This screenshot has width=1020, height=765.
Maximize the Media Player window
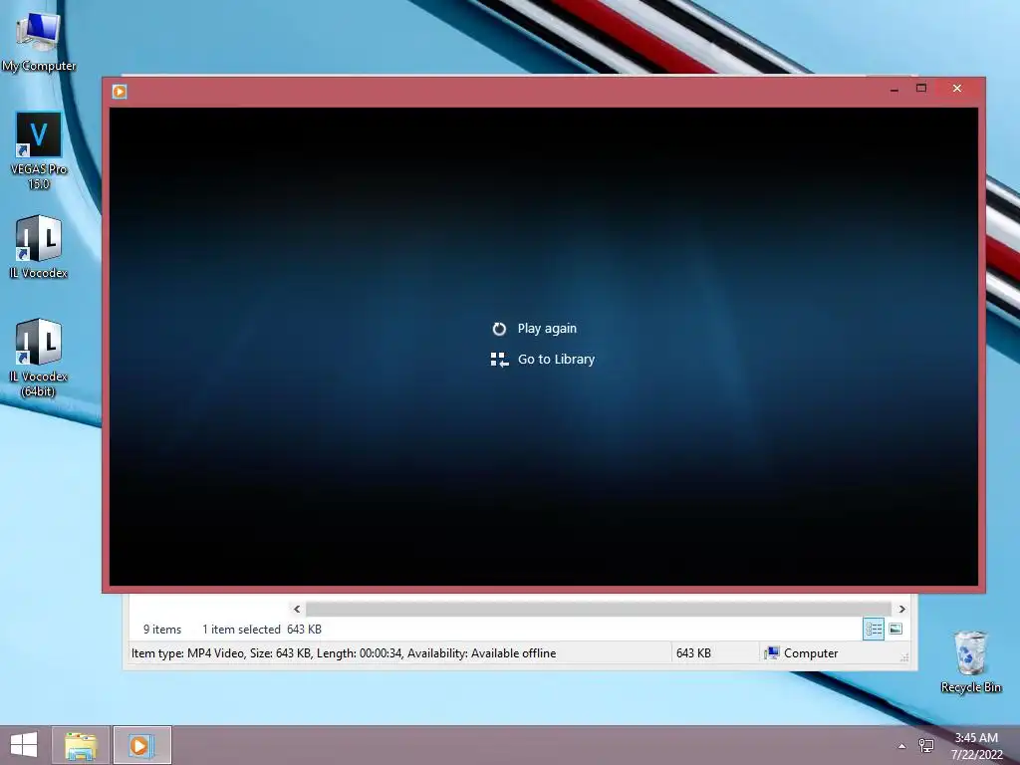921,89
